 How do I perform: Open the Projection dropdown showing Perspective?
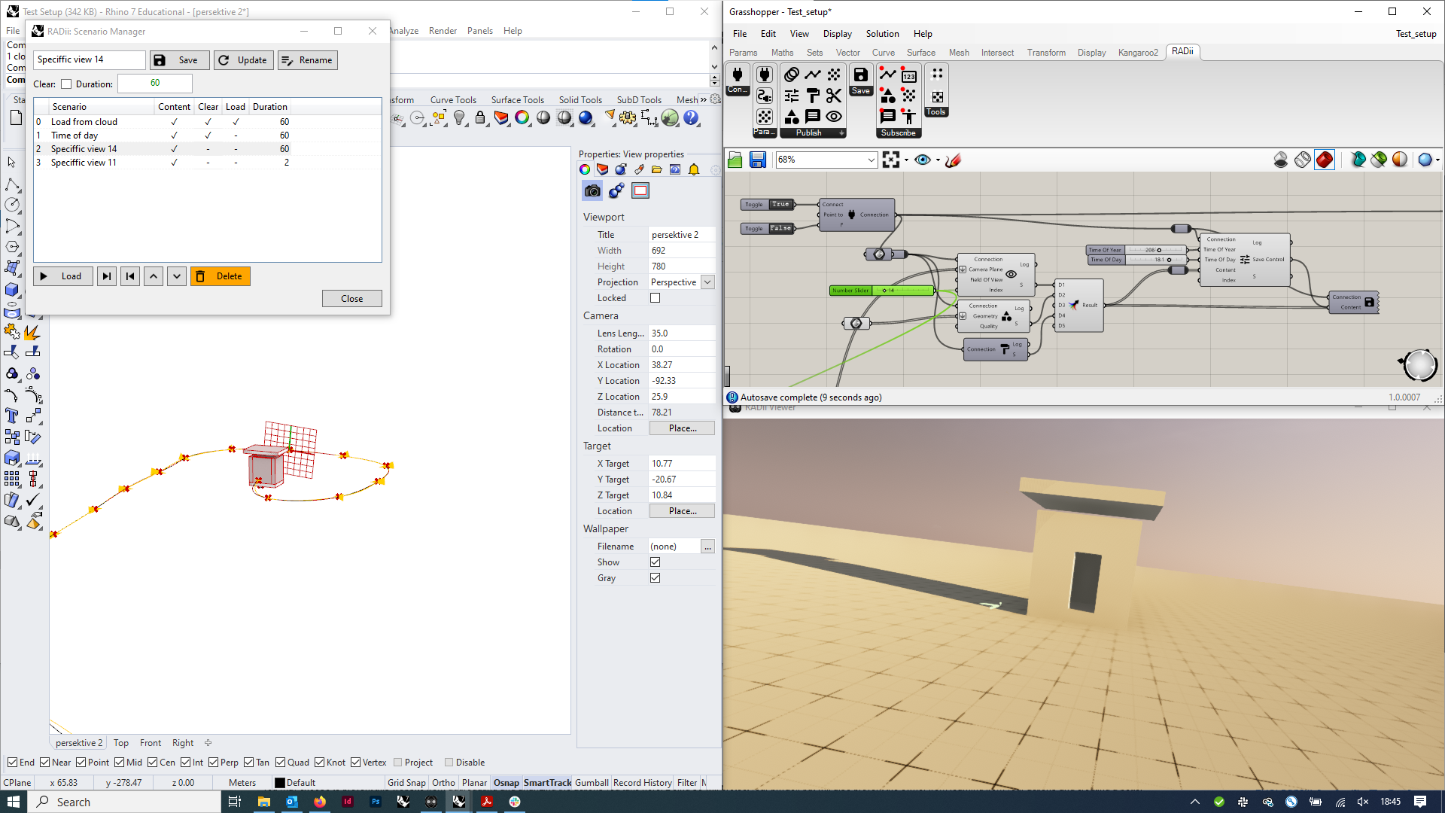pyautogui.click(x=707, y=282)
